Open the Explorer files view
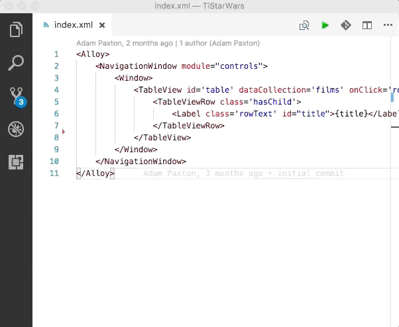Viewport: 399px width, 327px height. tap(16, 30)
